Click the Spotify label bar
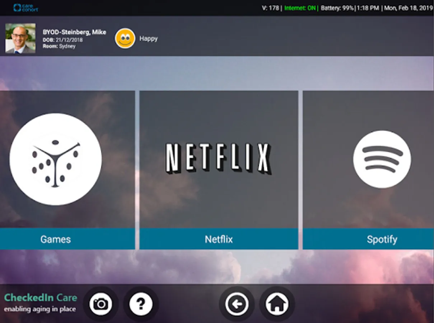Screen dimensions: 434x323 [x=368, y=239]
